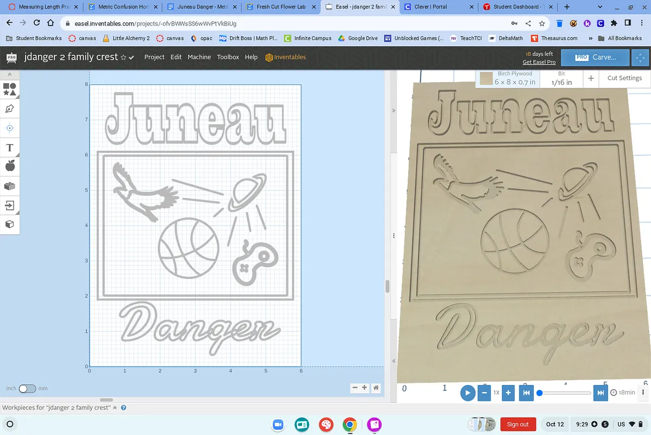This screenshot has height=435, width=651.
Task: Open the apple icon library
Action: pyautogui.click(x=10, y=166)
